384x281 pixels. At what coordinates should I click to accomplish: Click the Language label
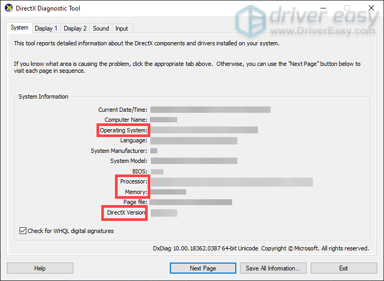(x=134, y=140)
